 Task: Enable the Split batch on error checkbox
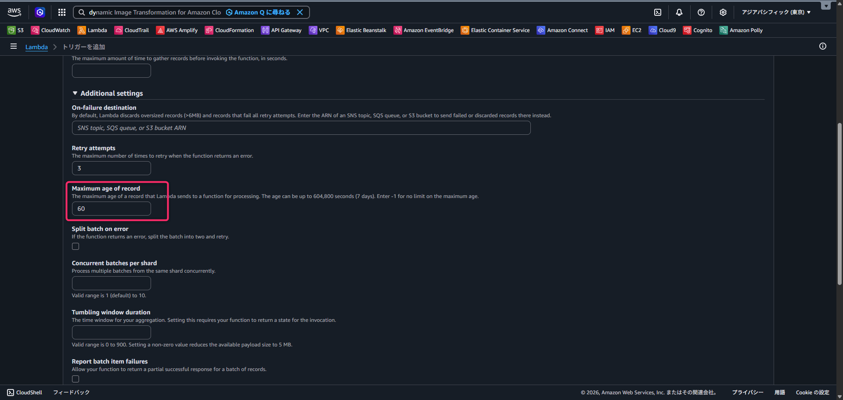(x=76, y=246)
